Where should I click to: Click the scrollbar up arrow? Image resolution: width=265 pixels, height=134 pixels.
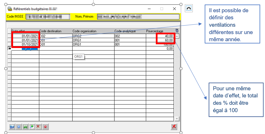pyautogui.click(x=177, y=36)
